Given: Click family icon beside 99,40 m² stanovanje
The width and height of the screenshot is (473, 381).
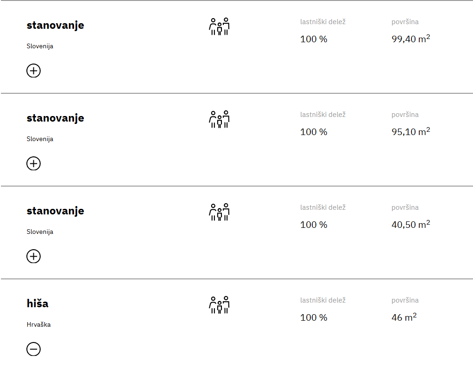Looking at the screenshot, I should click(219, 26).
